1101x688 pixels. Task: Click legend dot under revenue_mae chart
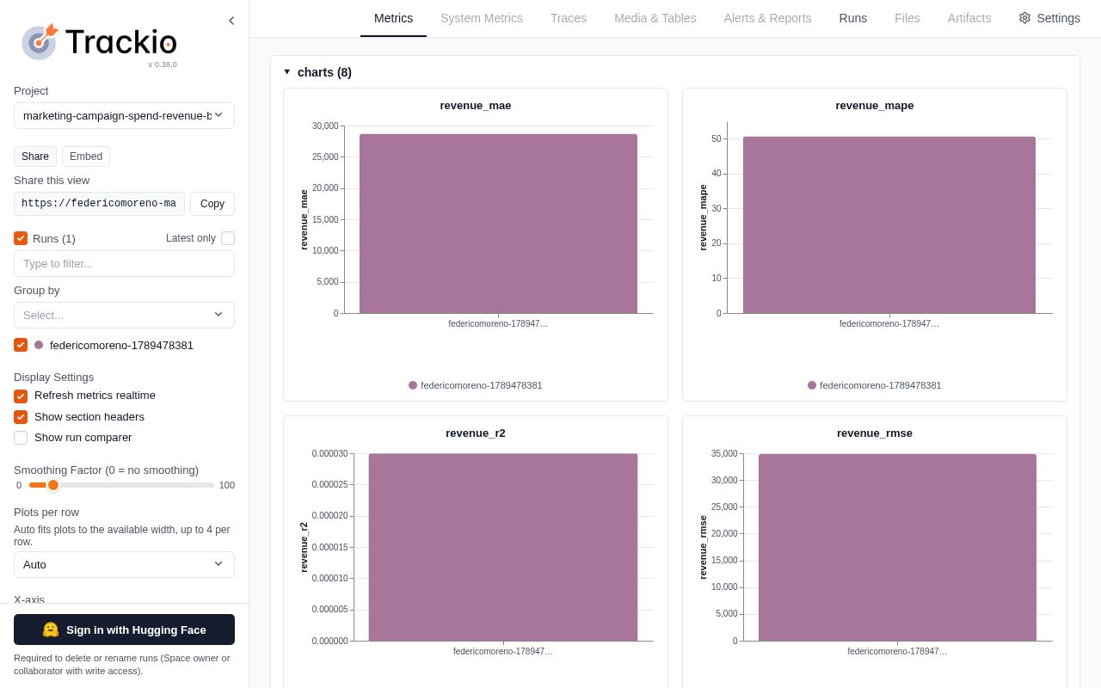tap(413, 385)
